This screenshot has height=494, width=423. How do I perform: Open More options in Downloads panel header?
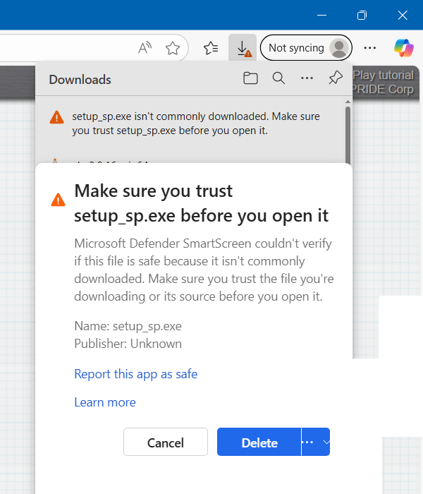click(x=307, y=78)
